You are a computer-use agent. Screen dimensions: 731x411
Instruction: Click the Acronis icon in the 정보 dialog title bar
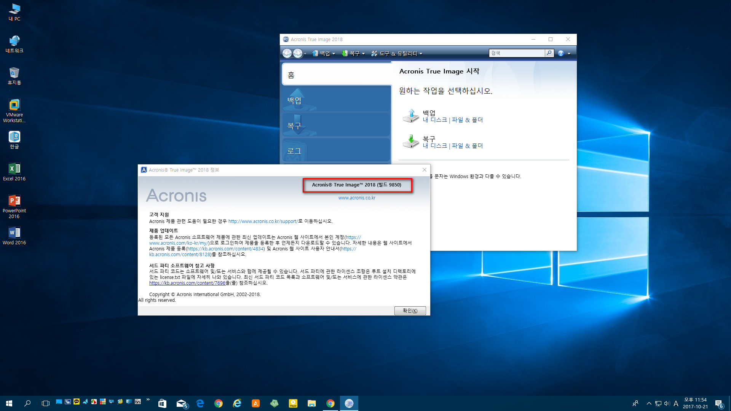144,170
